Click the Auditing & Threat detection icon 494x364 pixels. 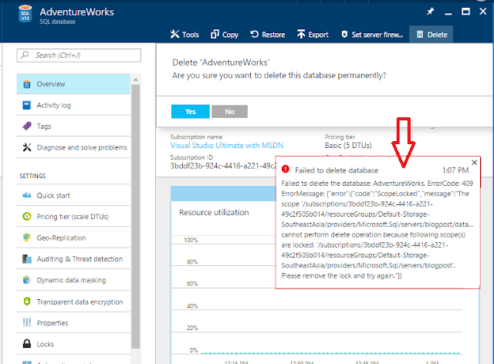click(27, 259)
